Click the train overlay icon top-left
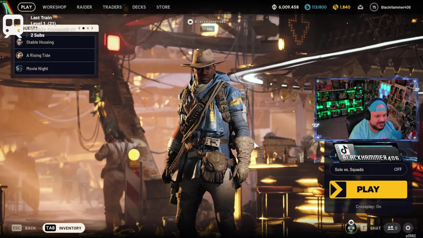423x238 pixels. 13,26
